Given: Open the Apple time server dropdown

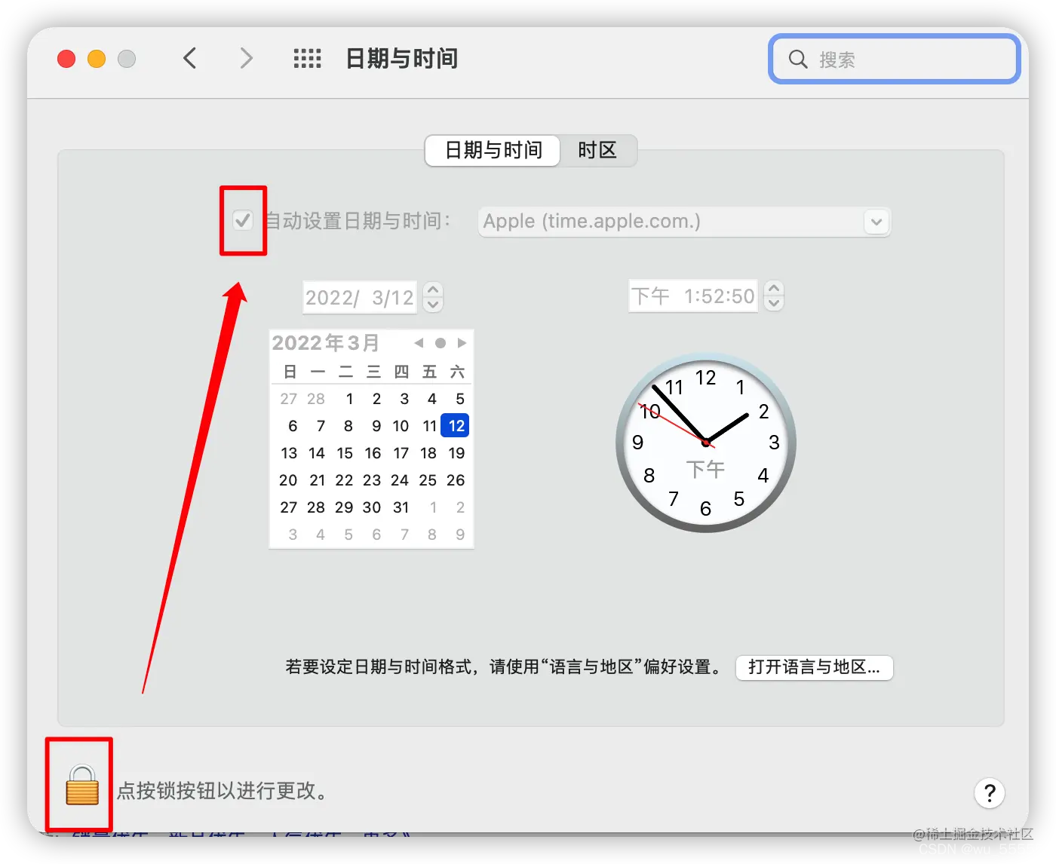Looking at the screenshot, I should point(875,222).
